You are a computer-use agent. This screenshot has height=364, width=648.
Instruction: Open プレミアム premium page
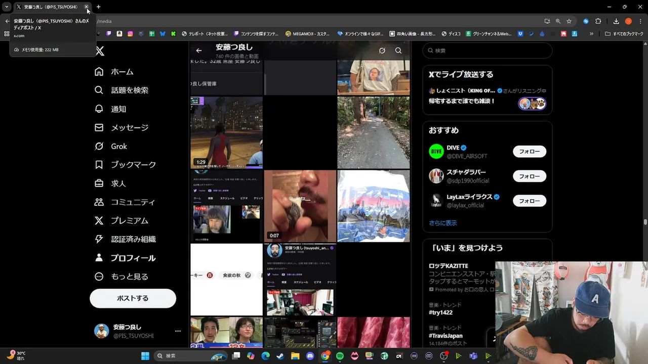click(121, 221)
